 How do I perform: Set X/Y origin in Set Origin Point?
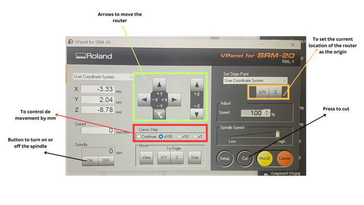[262, 92]
